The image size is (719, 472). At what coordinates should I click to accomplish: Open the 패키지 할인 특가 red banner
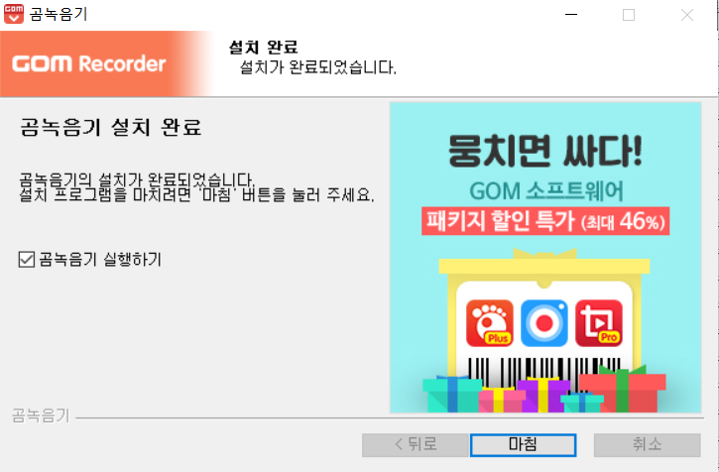tap(545, 221)
